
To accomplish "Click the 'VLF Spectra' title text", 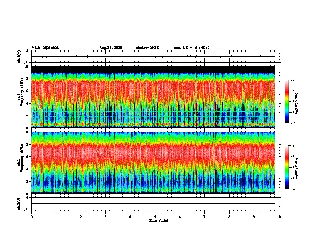I will 45,48.
